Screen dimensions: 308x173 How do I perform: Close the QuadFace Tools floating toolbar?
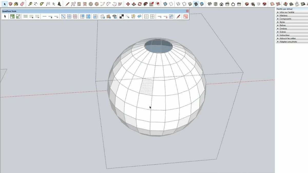[x=187, y=11]
